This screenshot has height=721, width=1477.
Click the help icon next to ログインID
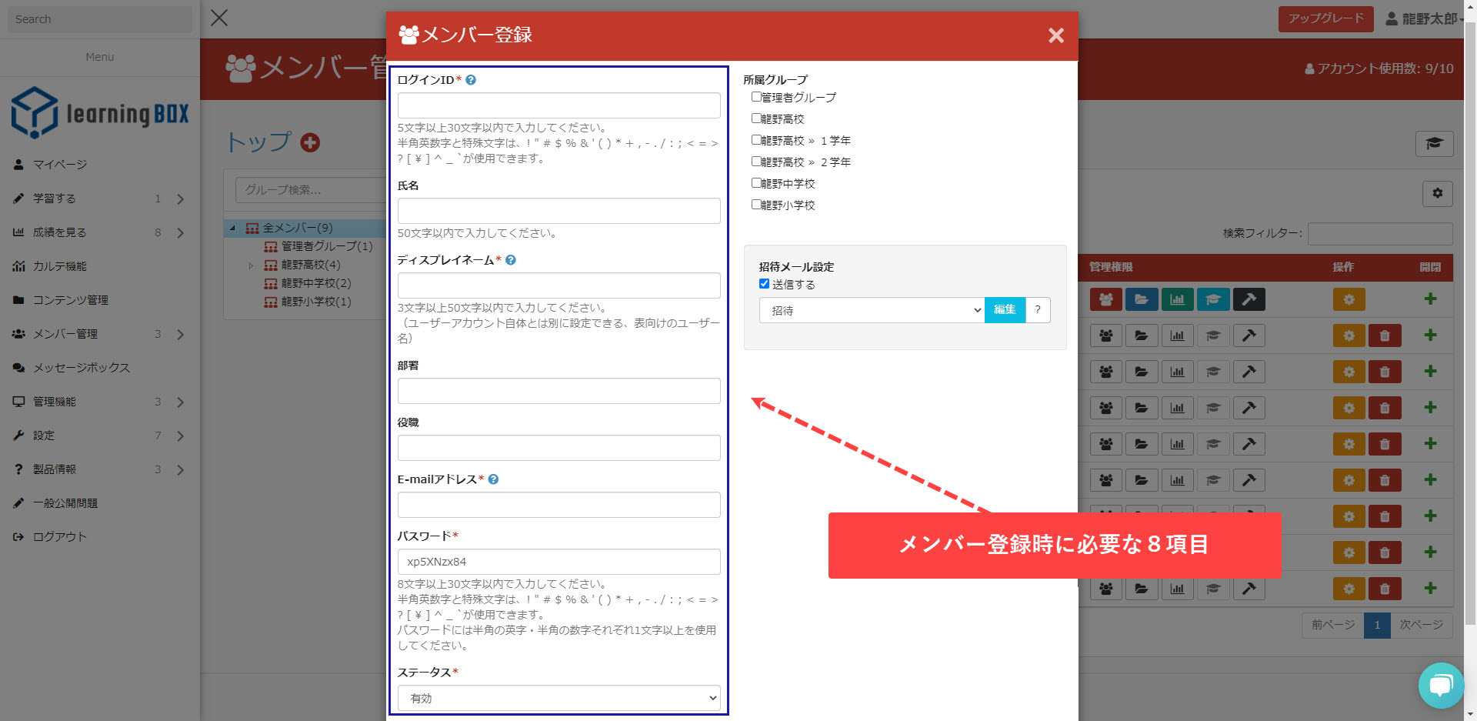[x=471, y=80]
